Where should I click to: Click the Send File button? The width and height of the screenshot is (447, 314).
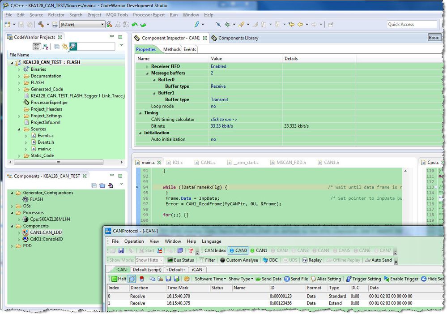(296, 279)
